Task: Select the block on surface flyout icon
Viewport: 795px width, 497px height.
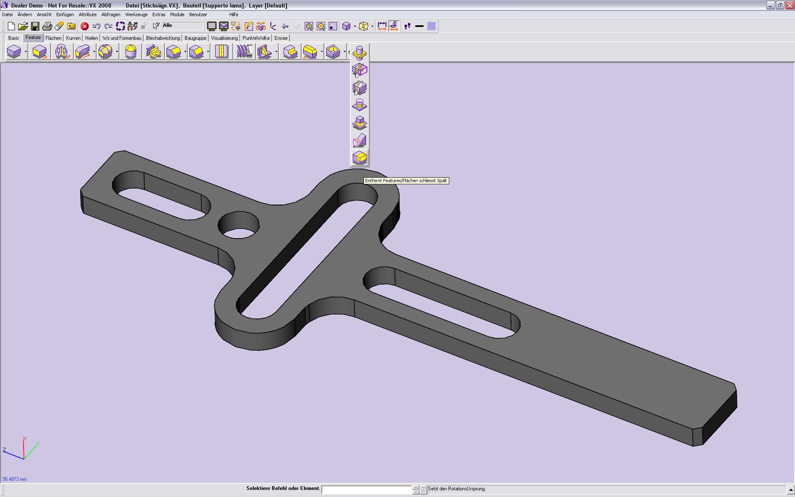Action: tap(359, 123)
